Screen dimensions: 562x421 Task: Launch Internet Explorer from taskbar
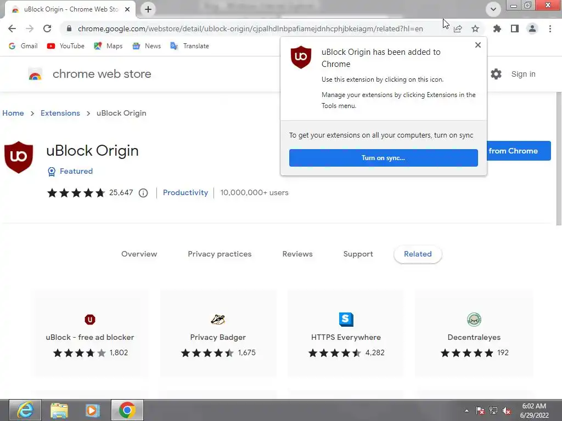click(25, 410)
